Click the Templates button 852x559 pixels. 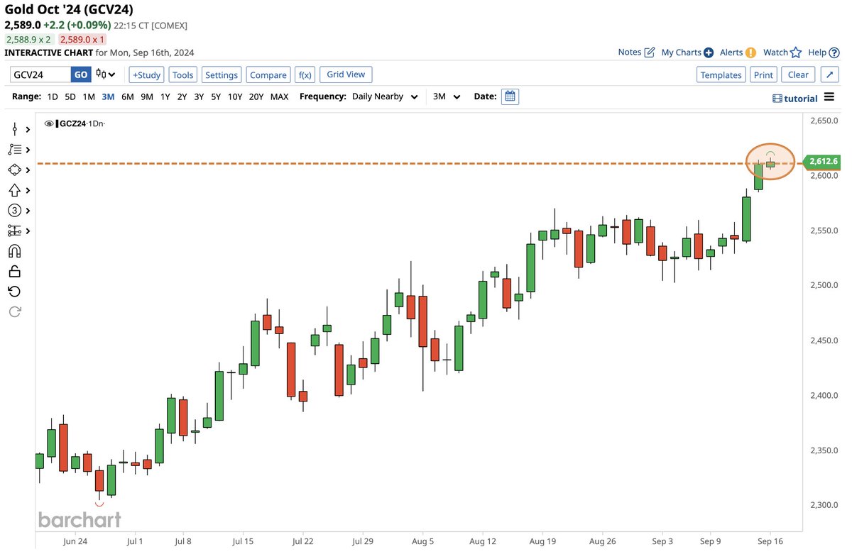click(x=721, y=74)
